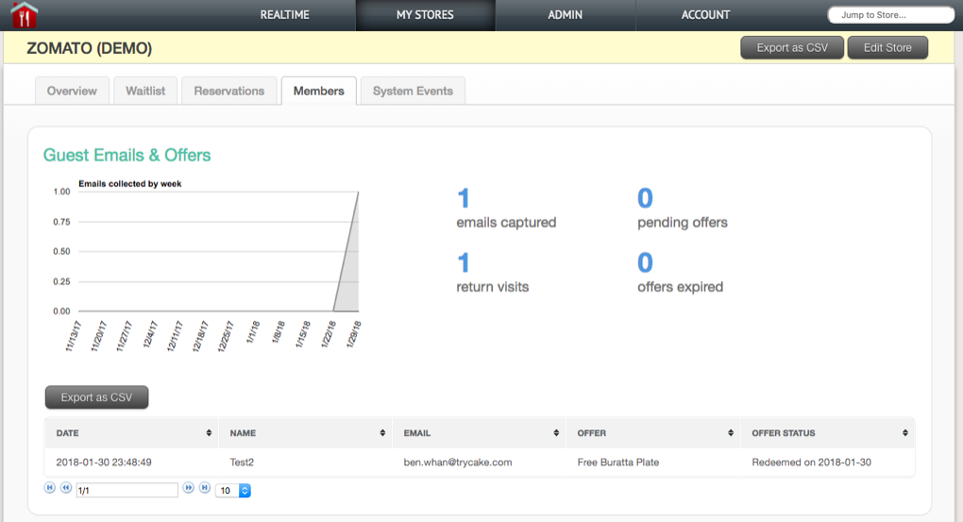
Task: Click the OFFER STATUS column header label
Action: tap(784, 433)
